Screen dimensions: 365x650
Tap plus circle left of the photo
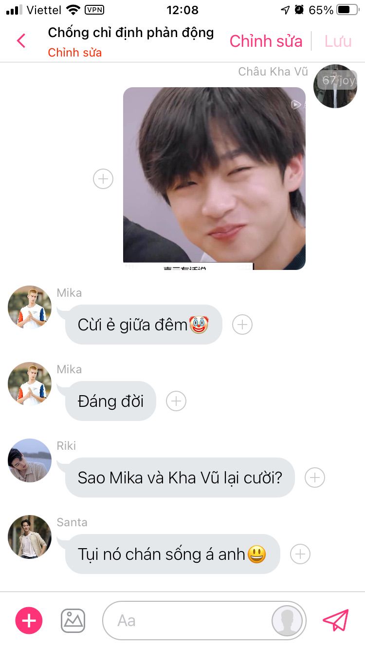click(x=103, y=179)
